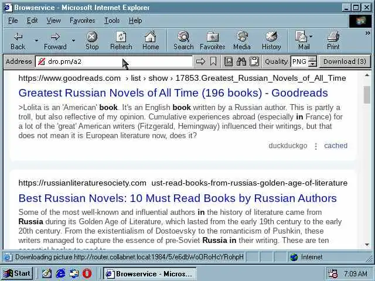Click the duckduckgo source label
The width and height of the screenshot is (375, 281).
[x=288, y=146]
